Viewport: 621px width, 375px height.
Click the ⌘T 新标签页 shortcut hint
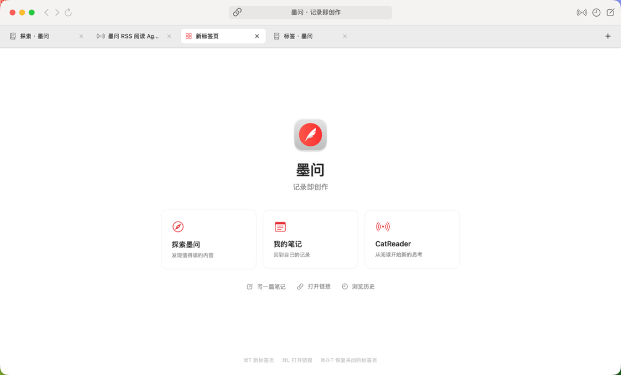coord(259,361)
